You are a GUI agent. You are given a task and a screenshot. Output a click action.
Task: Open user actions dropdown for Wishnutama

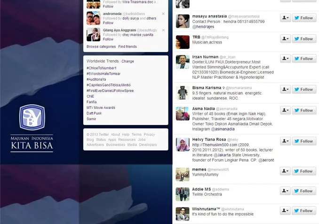pos(285,210)
